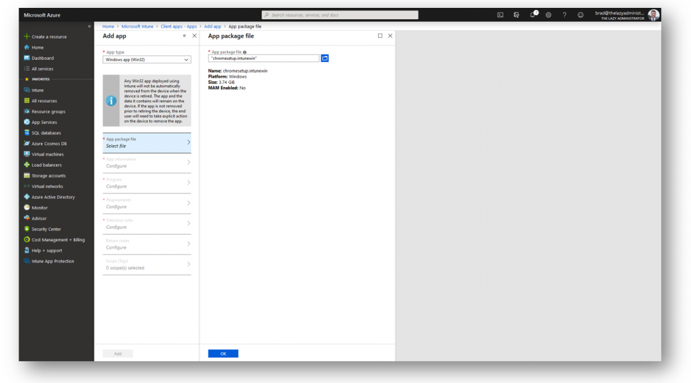
Task: Click the MAM Enabled: No text
Action: click(227, 88)
